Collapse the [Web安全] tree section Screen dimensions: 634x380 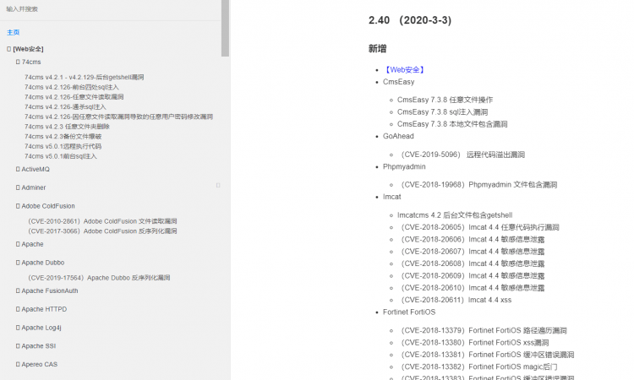25,49
